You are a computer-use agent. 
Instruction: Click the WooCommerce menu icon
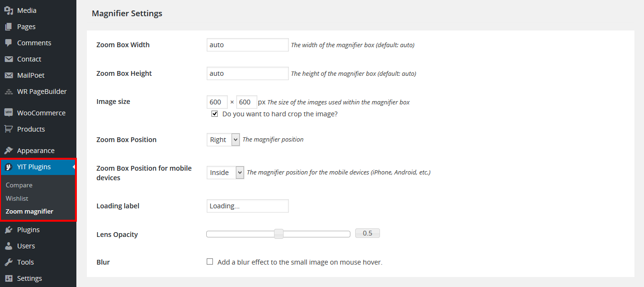[10, 113]
